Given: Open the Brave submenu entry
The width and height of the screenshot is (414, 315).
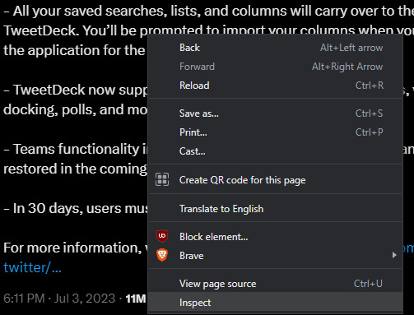Looking at the screenshot, I should point(275,256).
